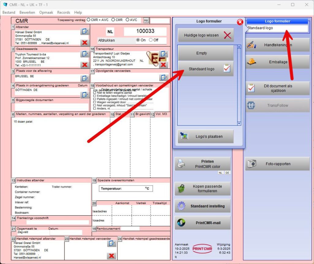This screenshot has width=314, height=264.
Task: Click the PrintCMR-mail button
Action: pos(202,223)
